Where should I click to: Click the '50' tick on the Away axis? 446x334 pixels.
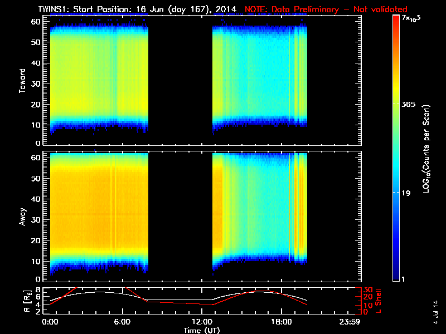[36, 178]
